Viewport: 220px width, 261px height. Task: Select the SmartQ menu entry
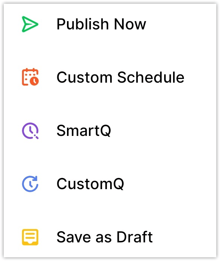point(110,131)
